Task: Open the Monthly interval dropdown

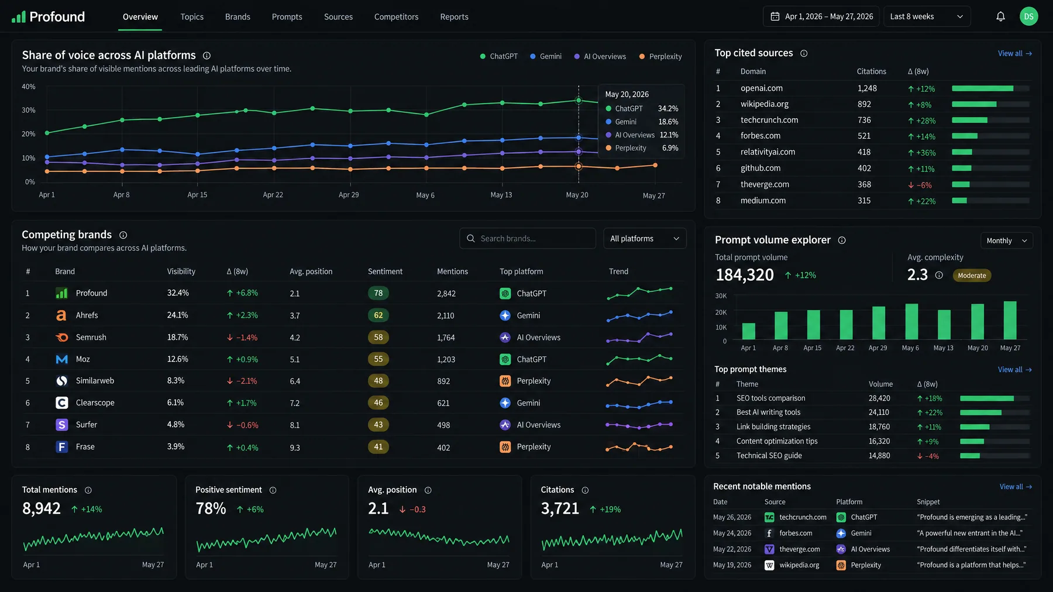Action: coord(1006,241)
